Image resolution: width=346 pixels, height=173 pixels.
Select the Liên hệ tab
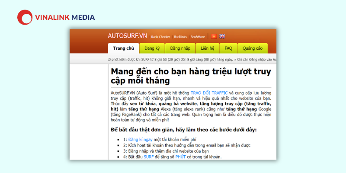pyautogui.click(x=208, y=48)
